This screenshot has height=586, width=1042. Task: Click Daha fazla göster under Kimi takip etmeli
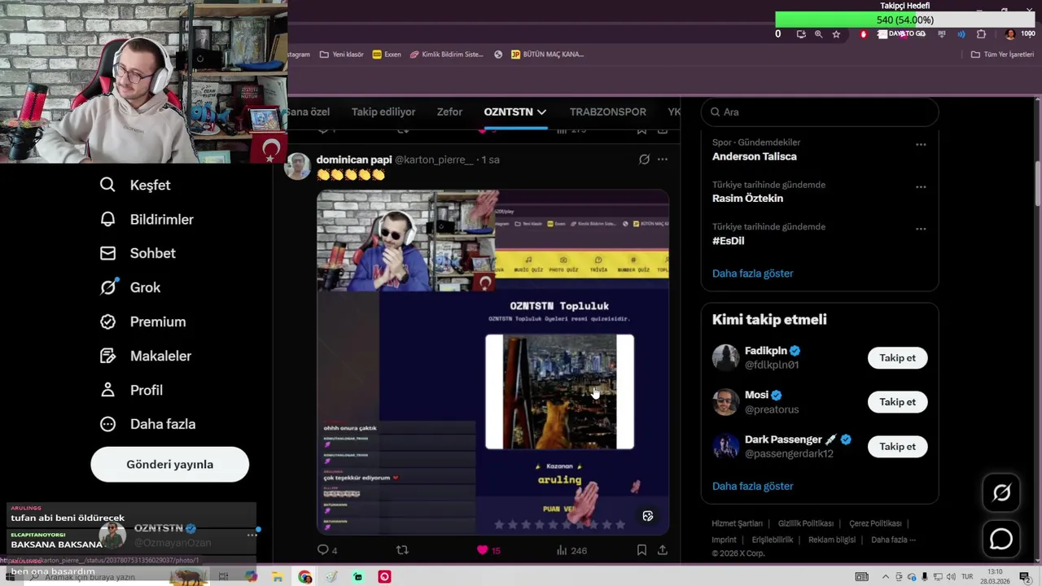click(752, 486)
